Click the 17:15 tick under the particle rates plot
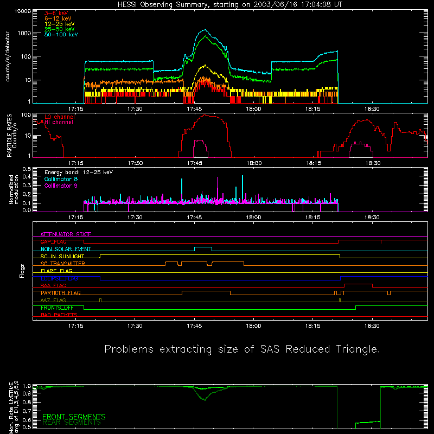Viewport: 434px width, 434px height. point(76,163)
